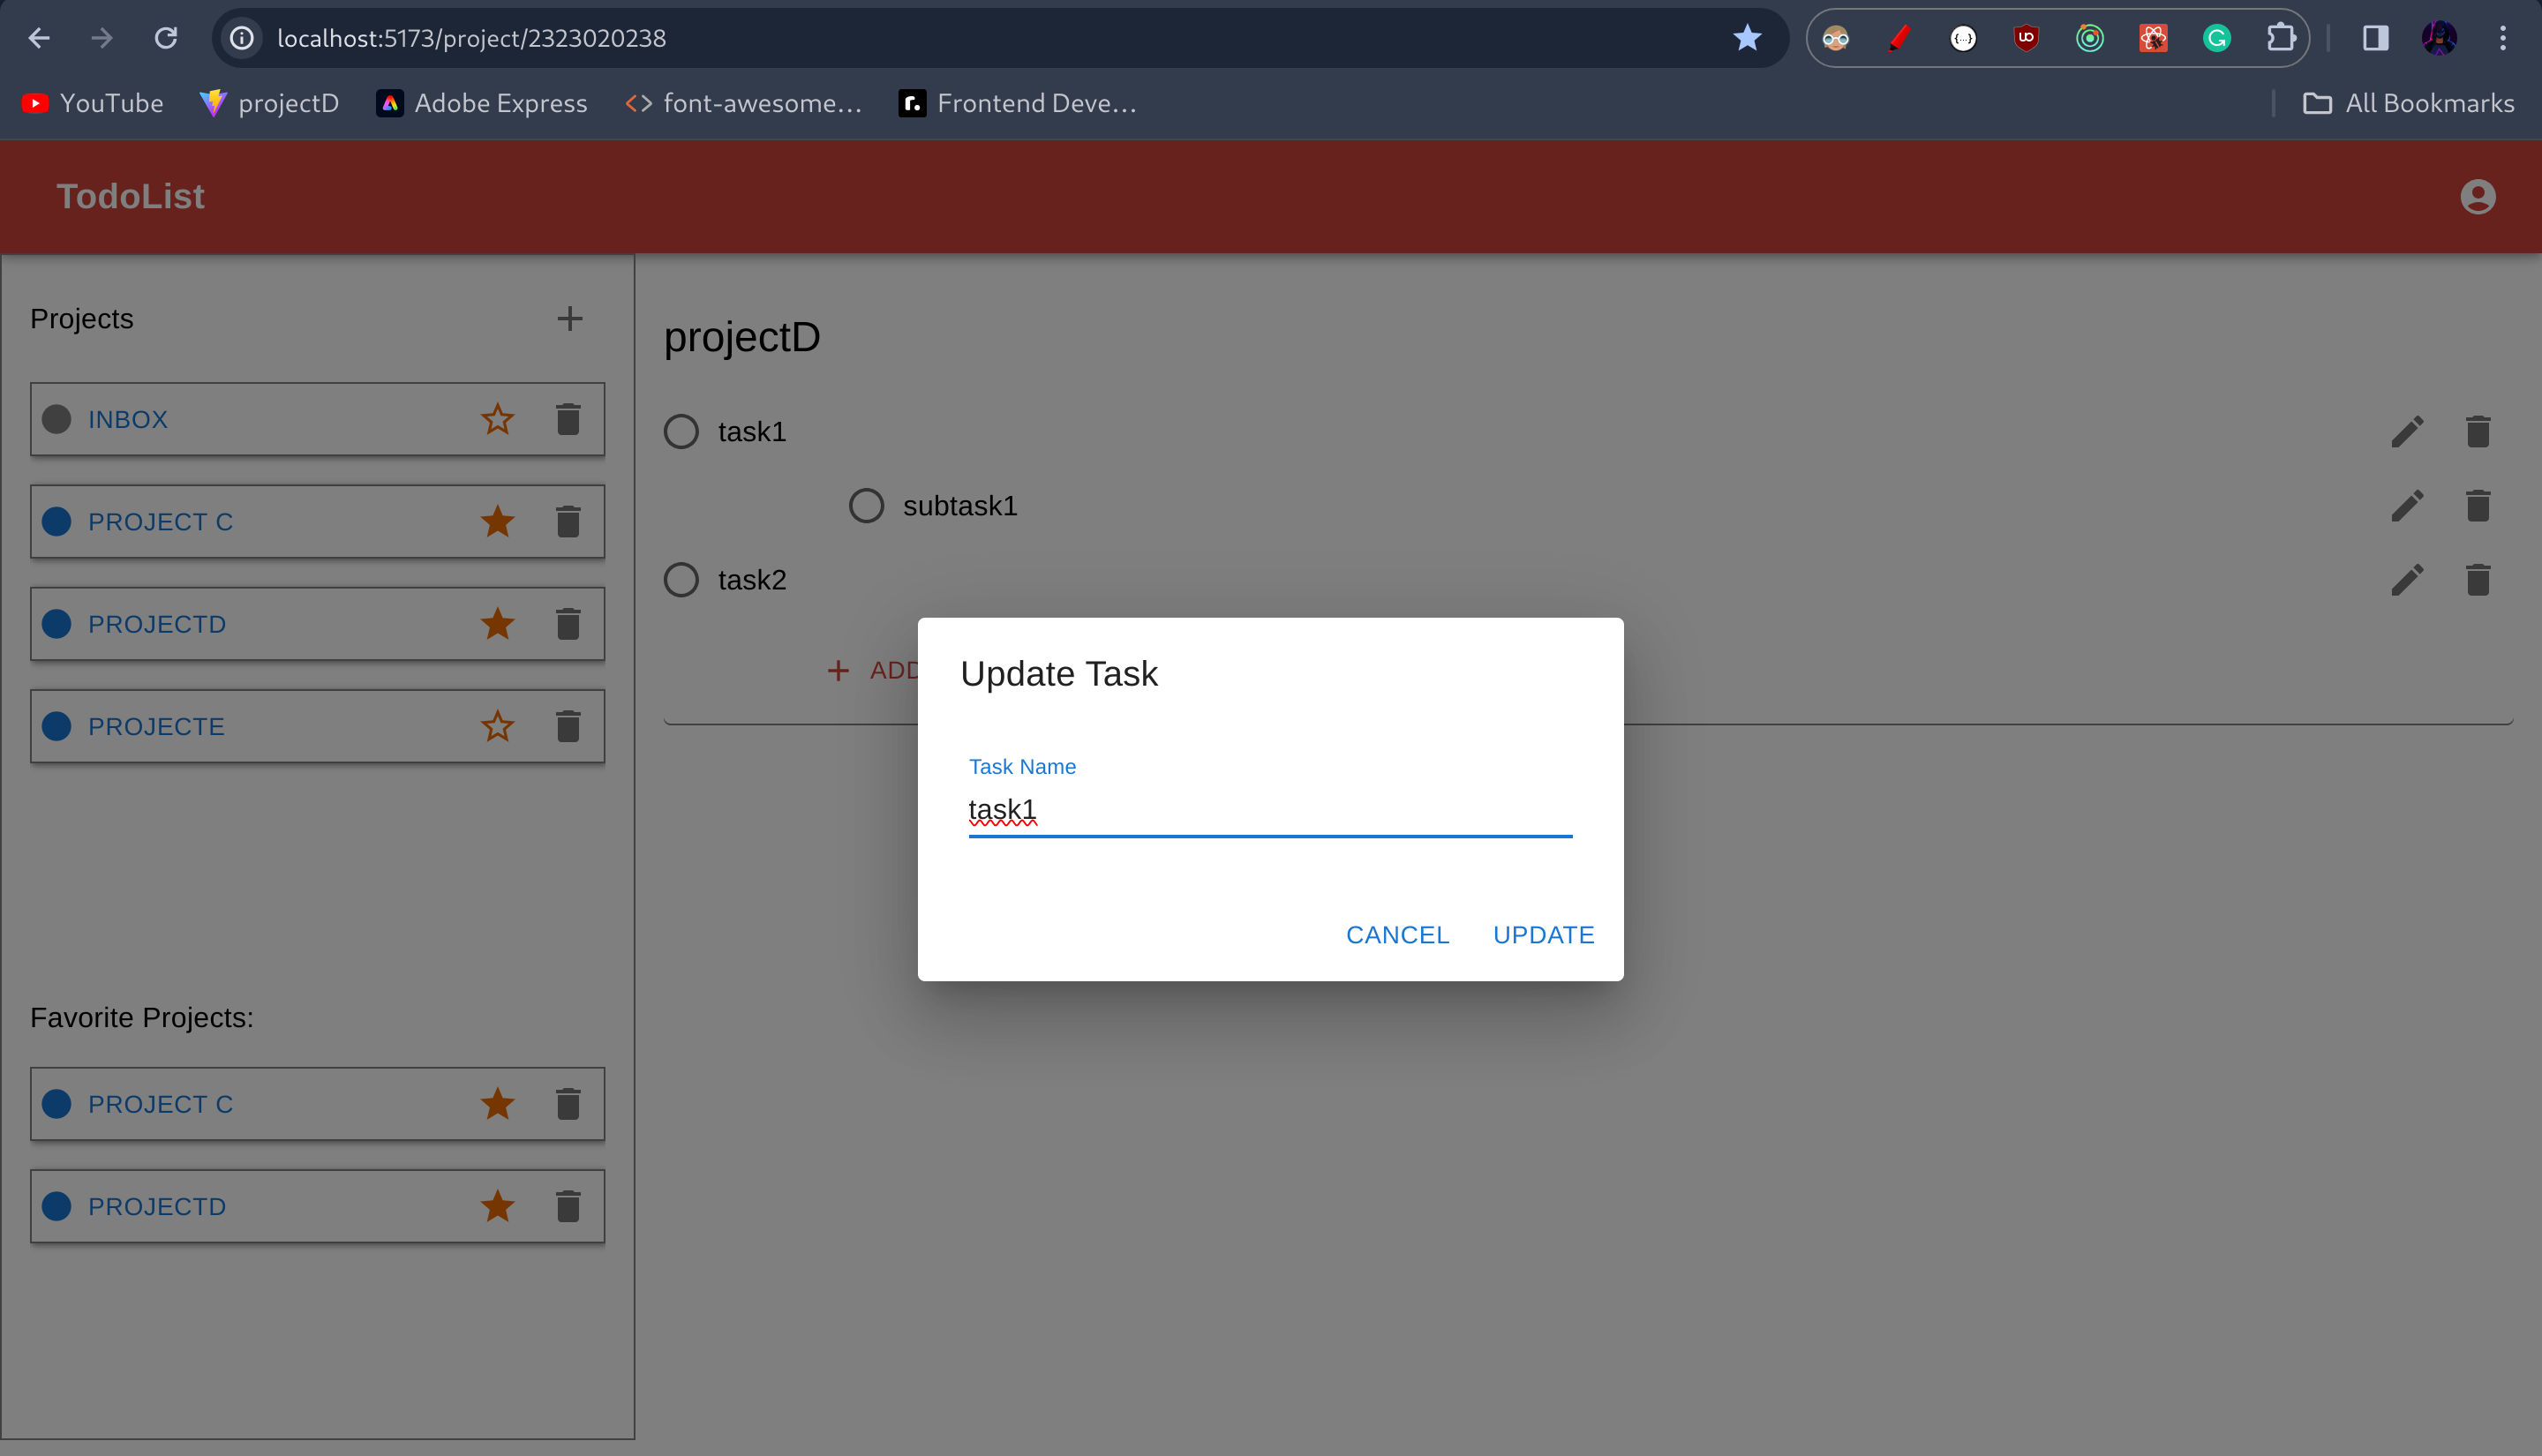Mark task2 as completed

pos(681,579)
